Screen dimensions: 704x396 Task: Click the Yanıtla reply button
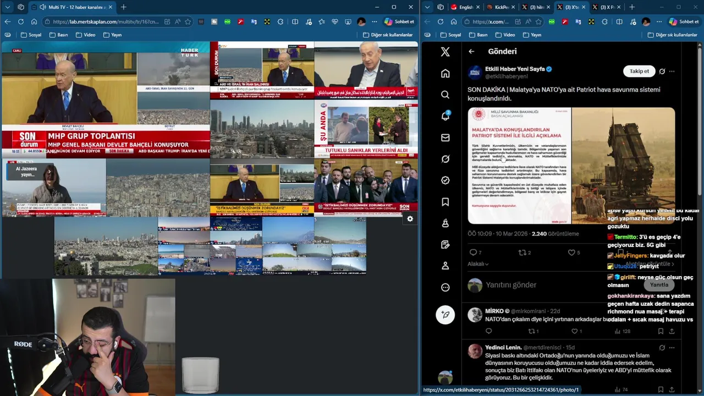pyautogui.click(x=659, y=284)
